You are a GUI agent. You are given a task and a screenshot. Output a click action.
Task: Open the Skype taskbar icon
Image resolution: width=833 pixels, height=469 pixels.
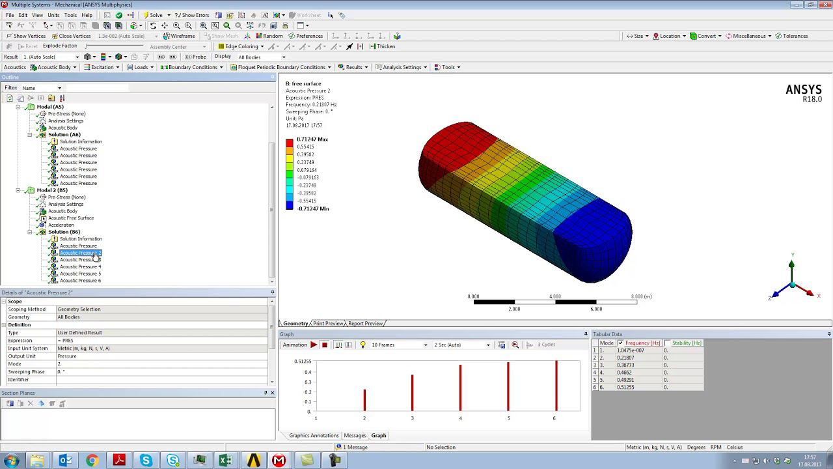(146, 461)
